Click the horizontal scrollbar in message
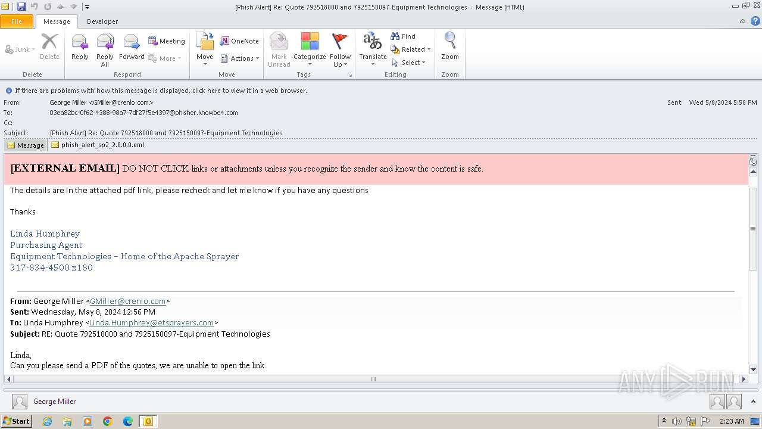The height and width of the screenshot is (429, 762). point(374,379)
